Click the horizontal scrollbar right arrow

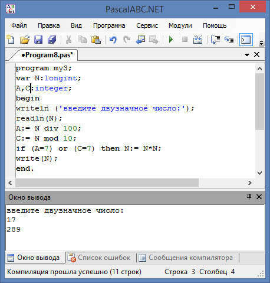[250, 183]
